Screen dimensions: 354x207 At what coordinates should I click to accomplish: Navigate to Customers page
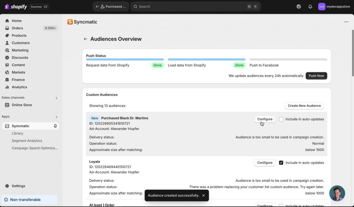coord(20,43)
